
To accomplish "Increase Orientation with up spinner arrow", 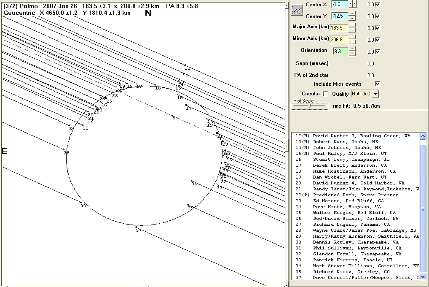I will (x=352, y=49).
